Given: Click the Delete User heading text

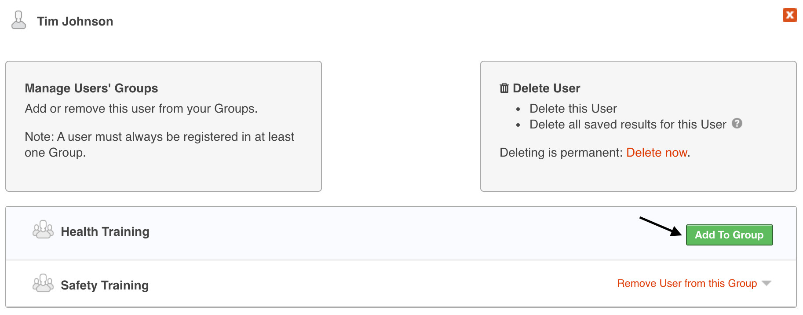Looking at the screenshot, I should click(547, 88).
